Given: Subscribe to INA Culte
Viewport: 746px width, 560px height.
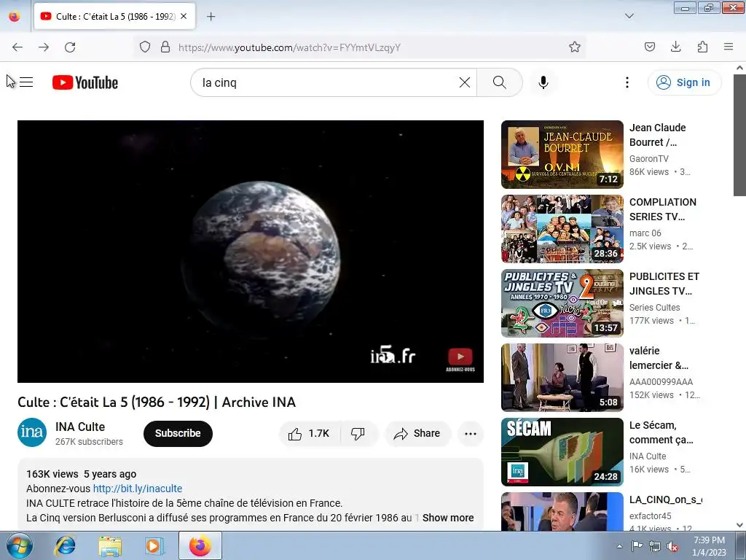Looking at the screenshot, I should (x=178, y=433).
